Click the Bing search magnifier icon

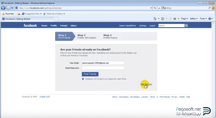click(209, 8)
